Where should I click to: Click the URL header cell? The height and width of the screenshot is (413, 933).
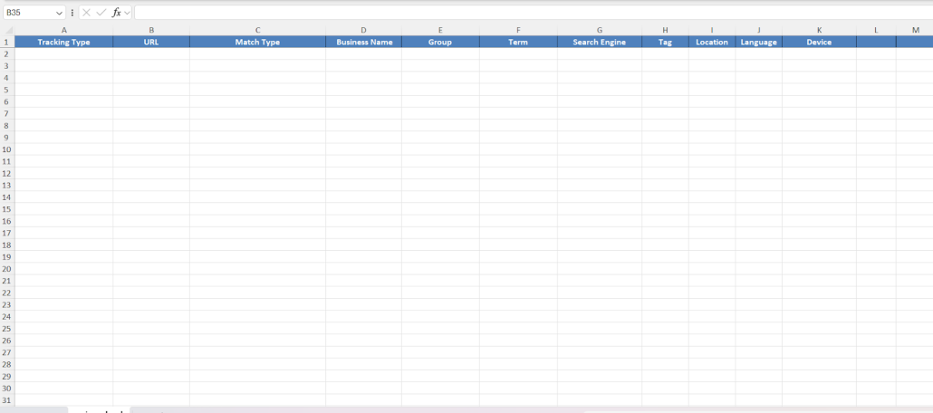point(151,42)
